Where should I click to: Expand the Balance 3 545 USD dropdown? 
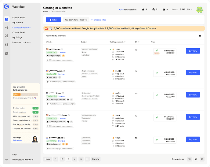pyautogui.click(x=192, y=9)
